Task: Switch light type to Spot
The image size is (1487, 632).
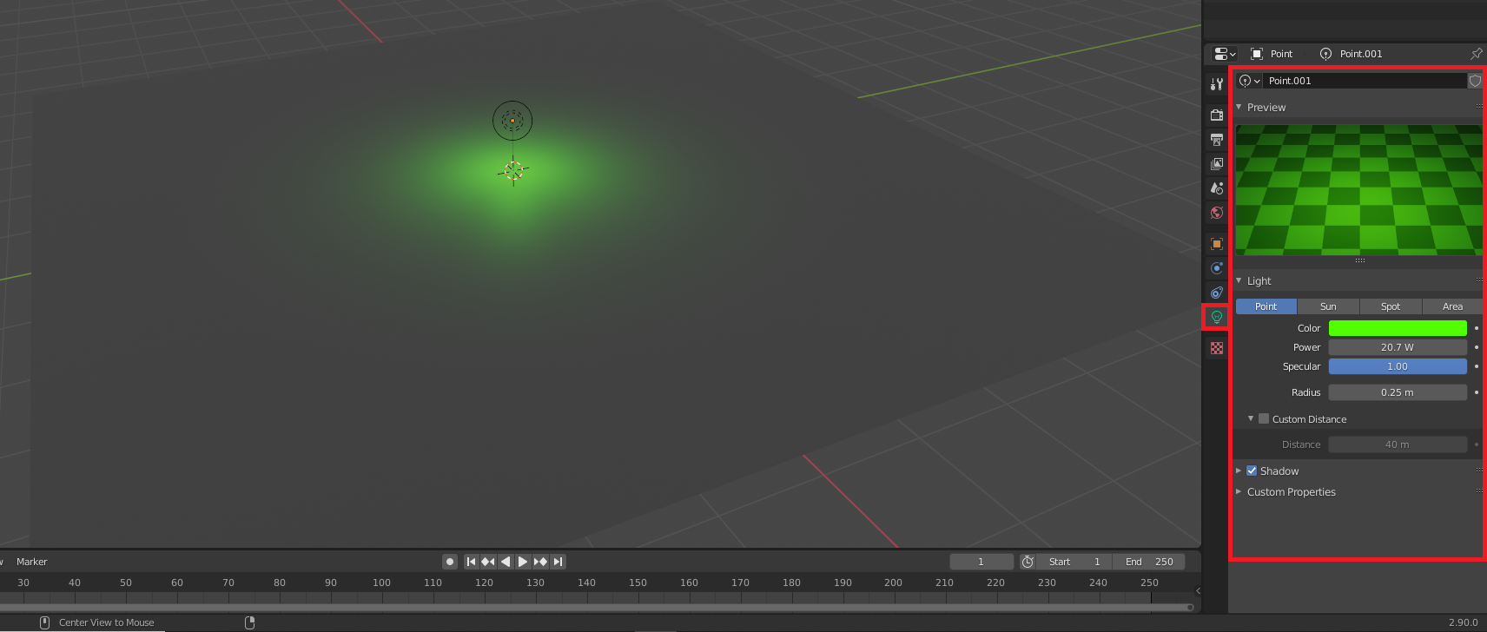Action: 1391,306
